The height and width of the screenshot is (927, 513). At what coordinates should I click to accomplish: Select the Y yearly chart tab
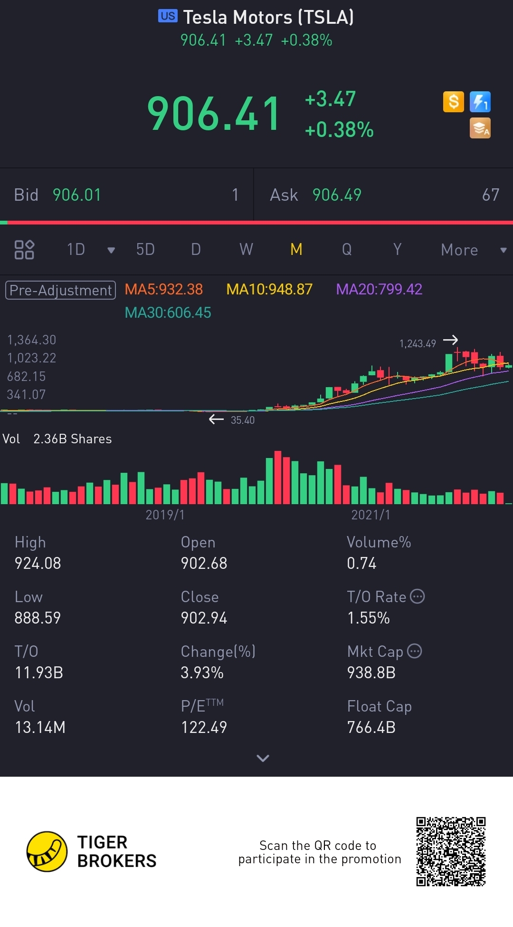click(397, 249)
